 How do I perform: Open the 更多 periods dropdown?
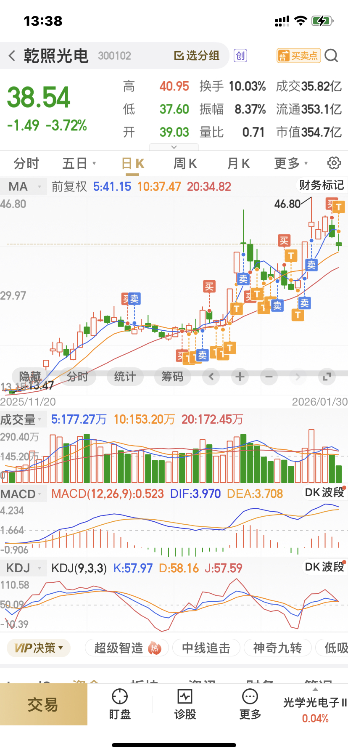click(291, 163)
